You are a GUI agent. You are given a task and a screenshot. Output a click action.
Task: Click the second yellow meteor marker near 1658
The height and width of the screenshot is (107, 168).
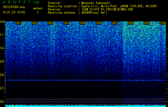129,106
